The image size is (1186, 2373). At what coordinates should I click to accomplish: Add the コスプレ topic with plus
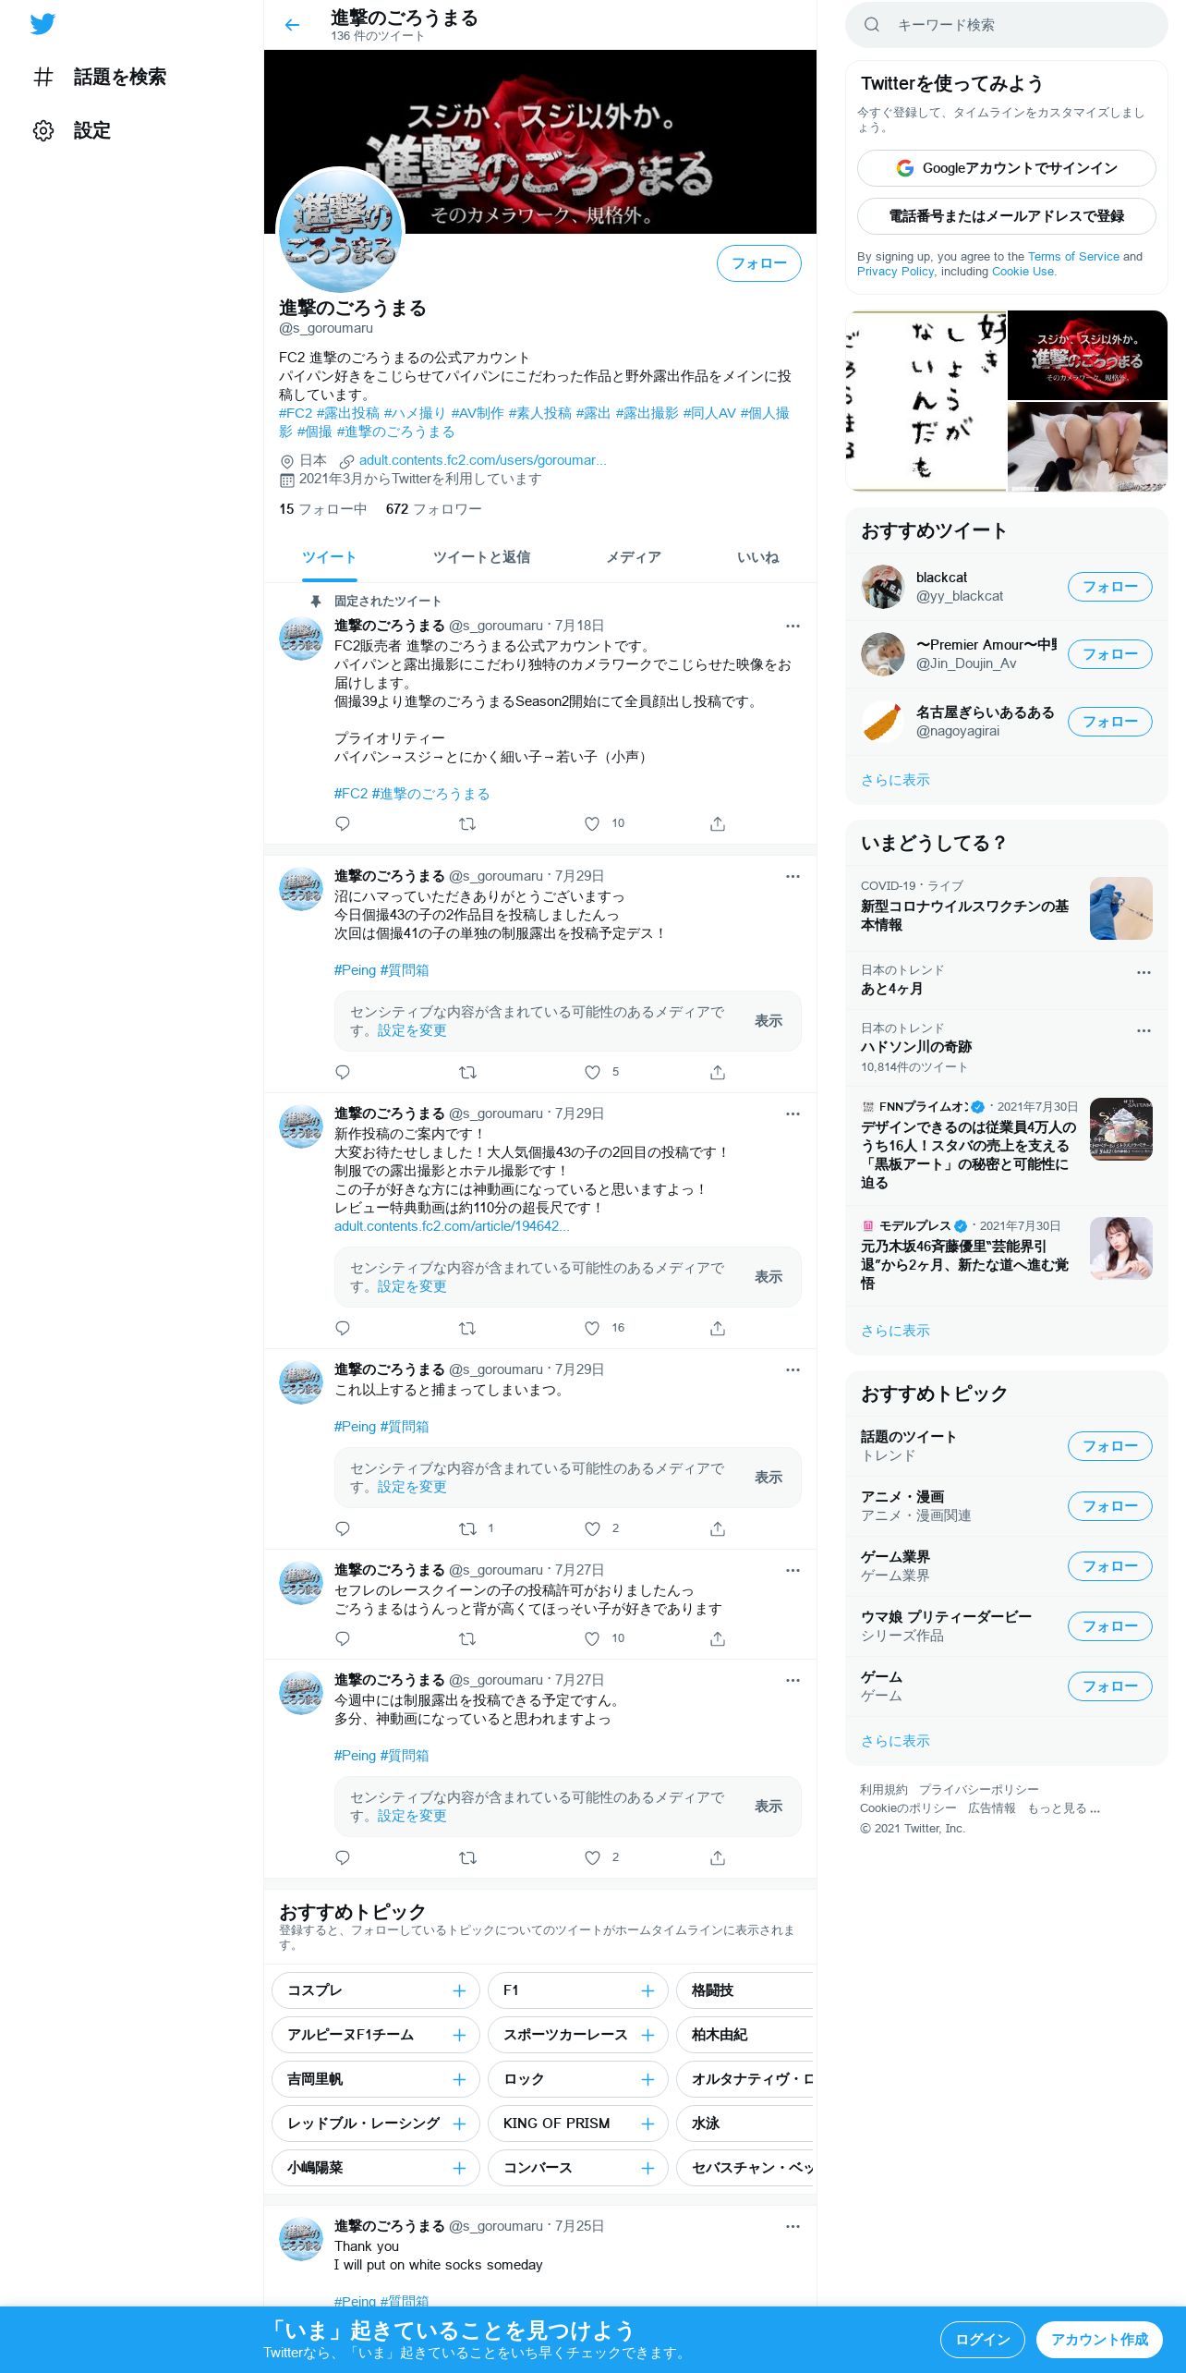(x=459, y=1990)
